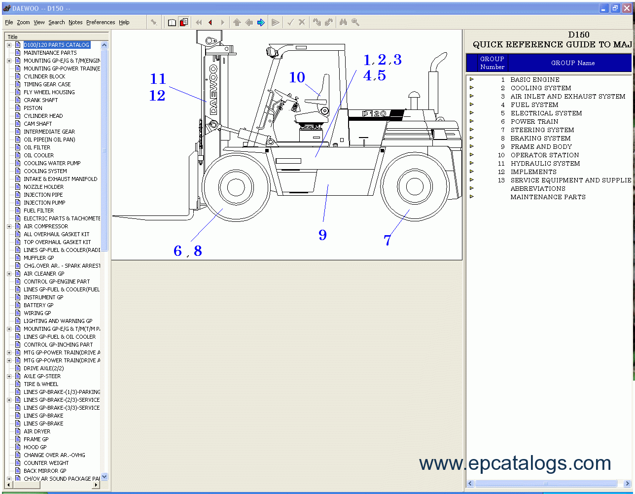Screen dimensions: 635x494
Task: Expand the D100/120 PARTS CATALOG node
Action: click(x=9, y=45)
